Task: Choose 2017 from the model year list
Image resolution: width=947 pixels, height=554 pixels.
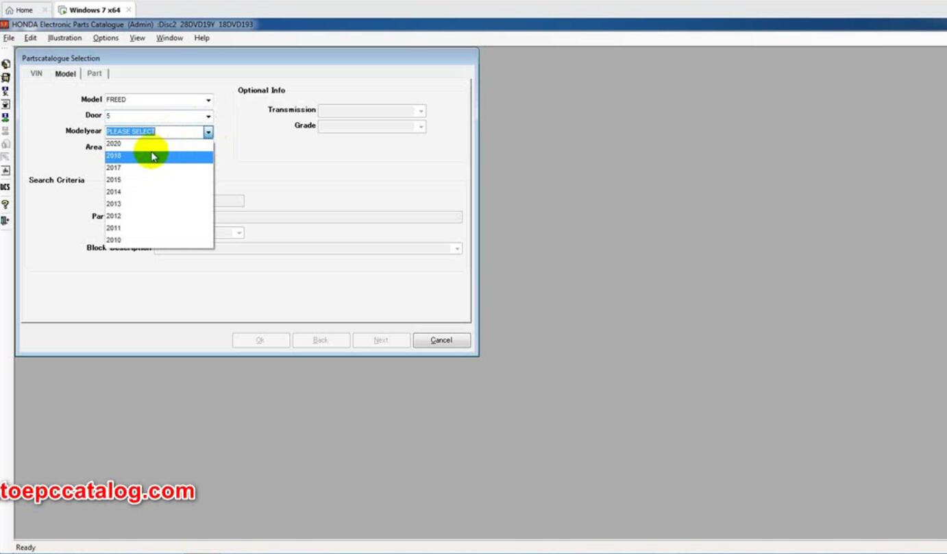Action: pos(159,168)
